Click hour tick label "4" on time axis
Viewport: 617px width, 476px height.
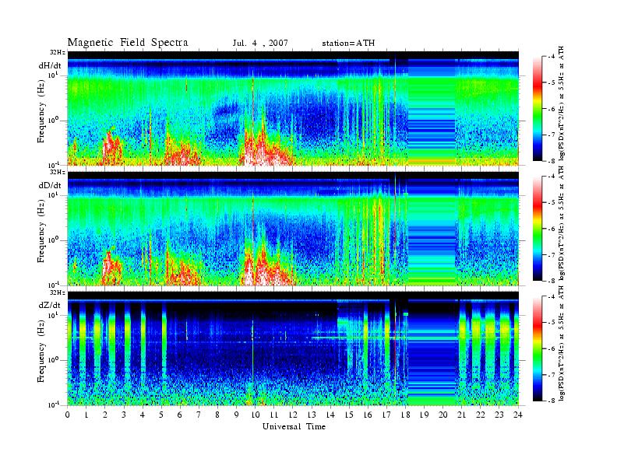[x=143, y=415]
